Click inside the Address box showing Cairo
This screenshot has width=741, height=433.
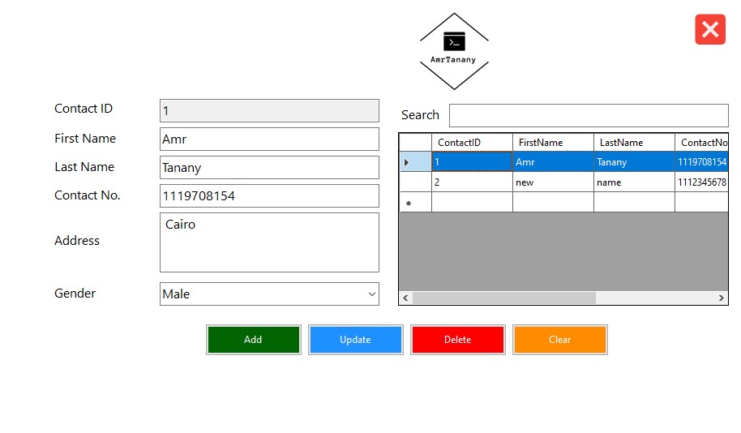point(269,242)
